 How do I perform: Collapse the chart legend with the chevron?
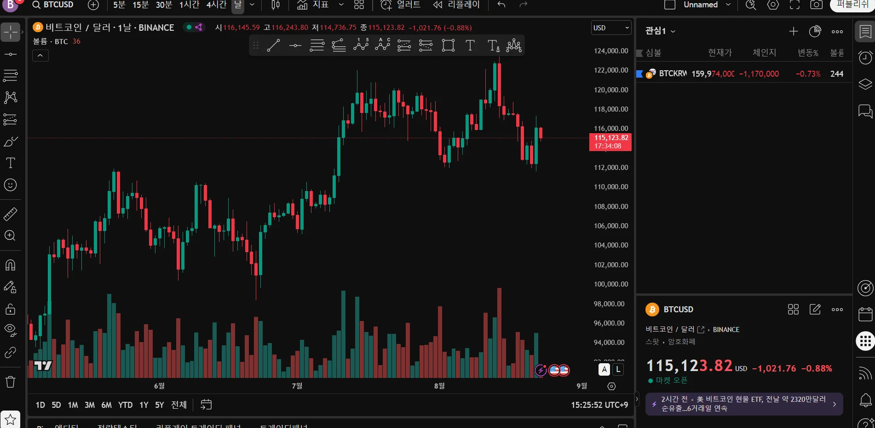tap(40, 56)
